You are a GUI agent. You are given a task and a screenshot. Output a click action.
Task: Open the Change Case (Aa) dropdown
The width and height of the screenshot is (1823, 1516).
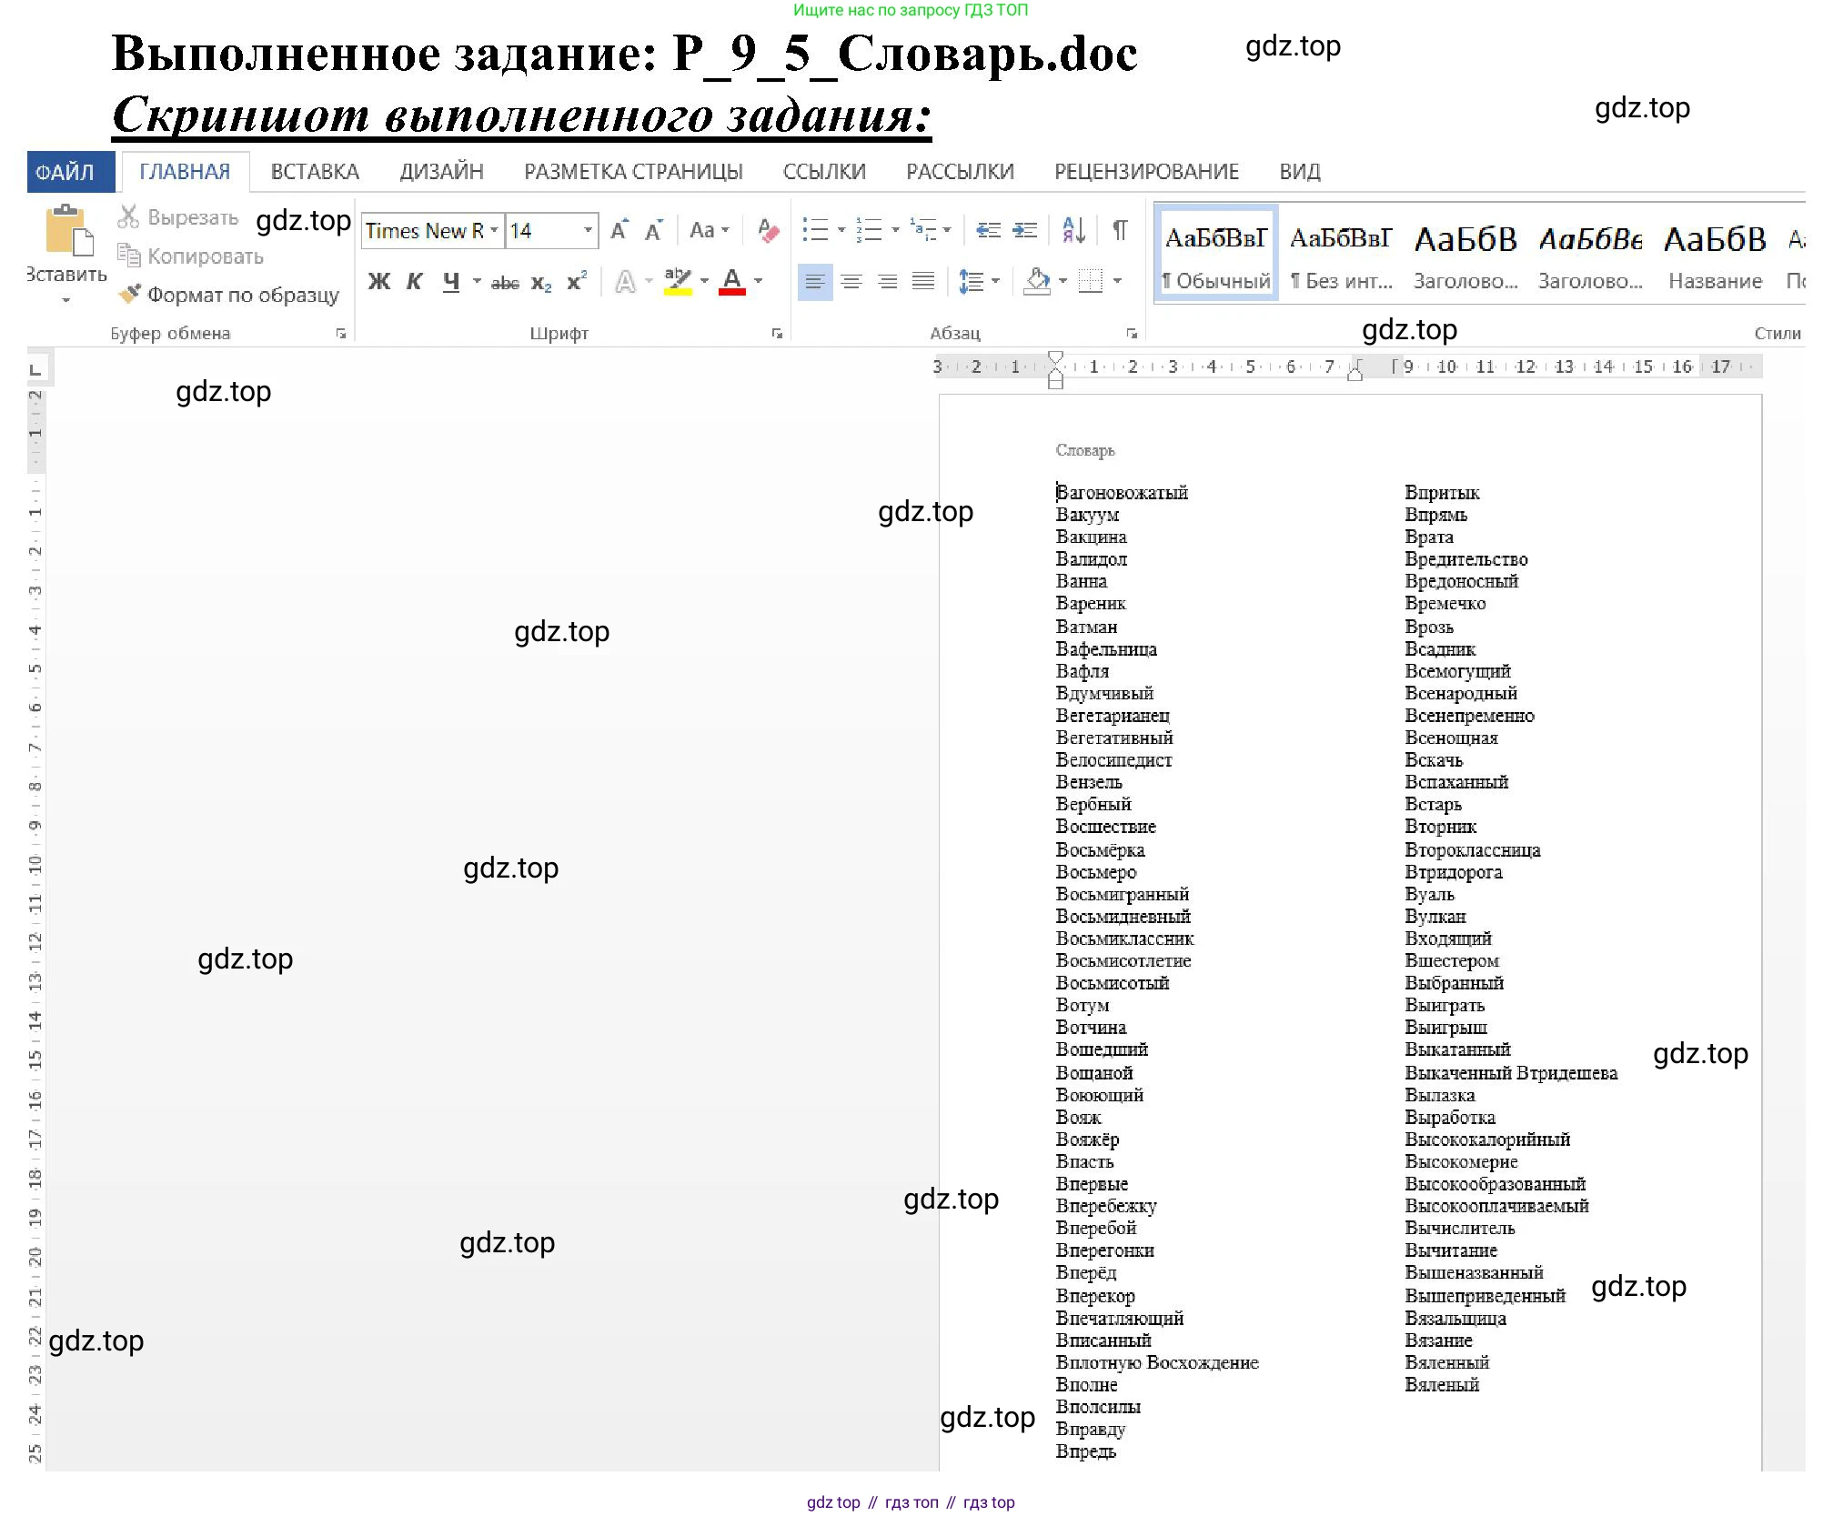point(710,230)
